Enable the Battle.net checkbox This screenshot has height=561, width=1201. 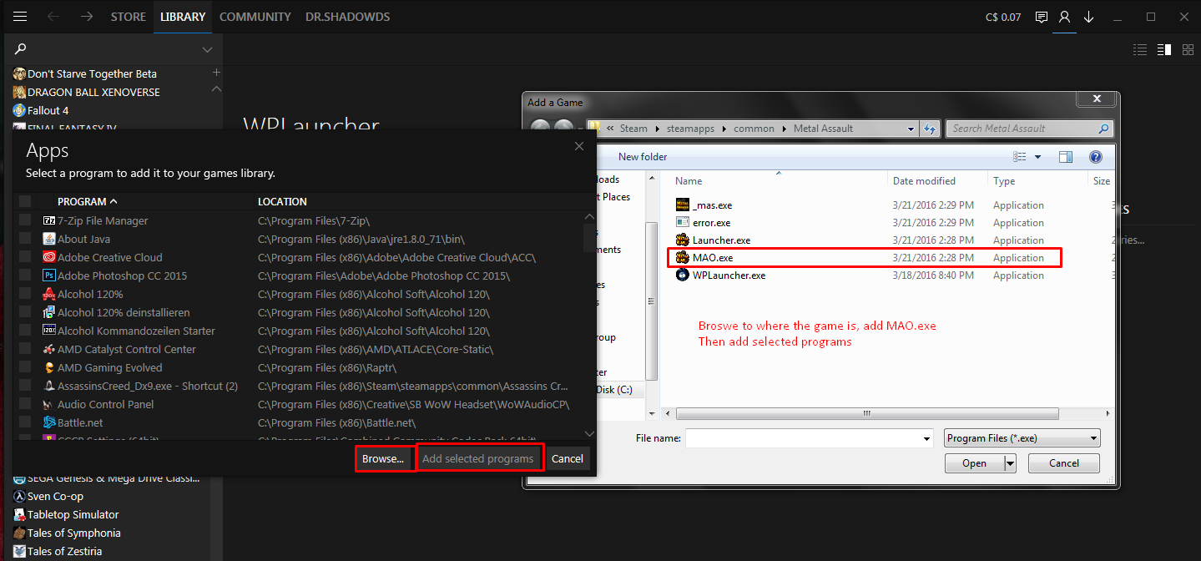pos(25,423)
